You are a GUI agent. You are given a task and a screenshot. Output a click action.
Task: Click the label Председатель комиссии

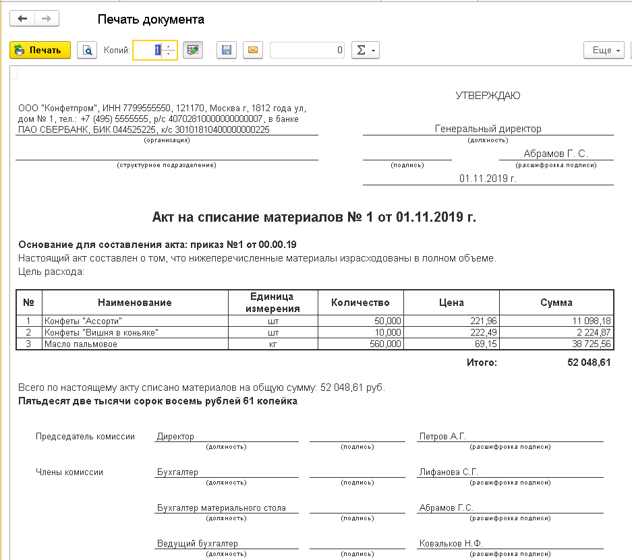[x=85, y=437]
